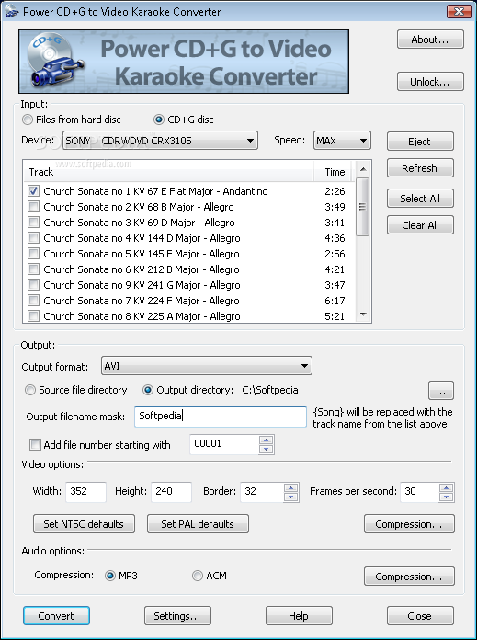Image resolution: width=477 pixels, height=640 pixels.
Task: Open Settings... dialog
Action: 177,615
